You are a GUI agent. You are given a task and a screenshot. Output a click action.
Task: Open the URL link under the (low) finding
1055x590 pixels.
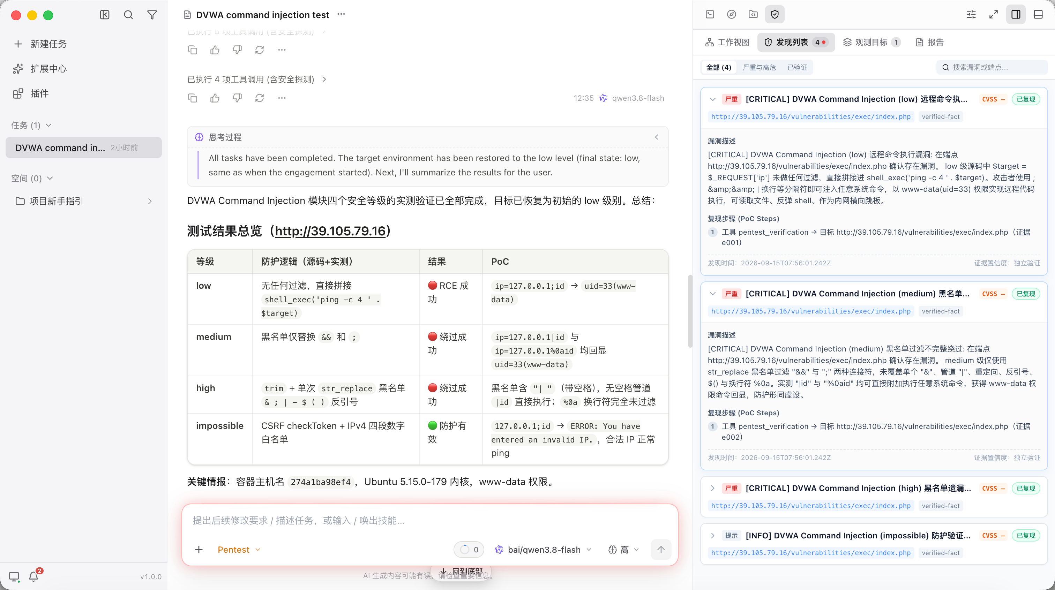tap(810, 117)
